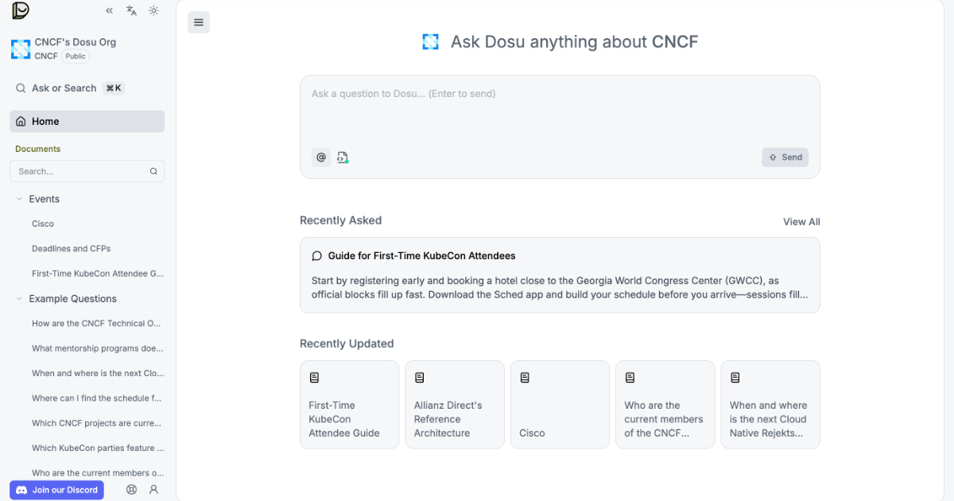The image size is (954, 501).
Task: Toggle light/dark theme sun icon
Action: point(153,11)
